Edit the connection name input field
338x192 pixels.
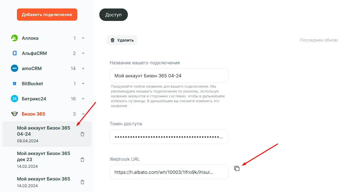pyautogui.click(x=169, y=76)
